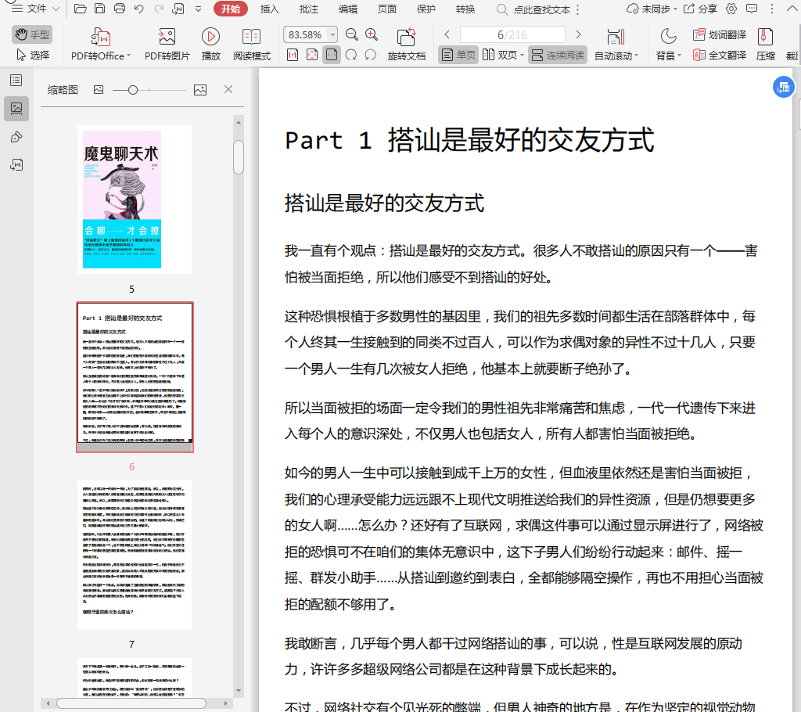Click the 分享 share button
Viewport: 801px width, 712px height.
click(700, 9)
